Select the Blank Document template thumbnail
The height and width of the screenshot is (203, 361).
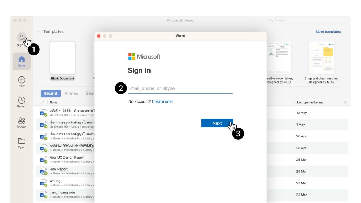pyautogui.click(x=63, y=58)
